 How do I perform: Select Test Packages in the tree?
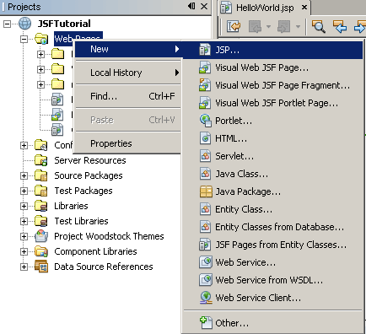point(83,191)
